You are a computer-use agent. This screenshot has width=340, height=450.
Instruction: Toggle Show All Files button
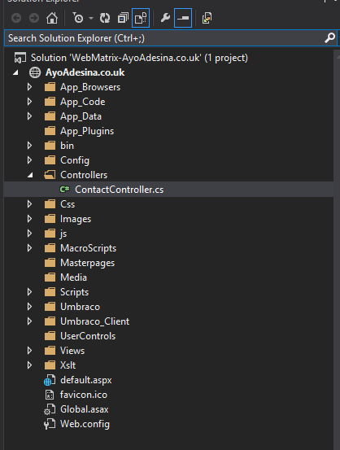click(x=141, y=19)
